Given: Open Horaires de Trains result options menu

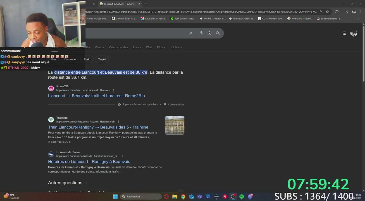Looking at the screenshot, I should point(122,156).
